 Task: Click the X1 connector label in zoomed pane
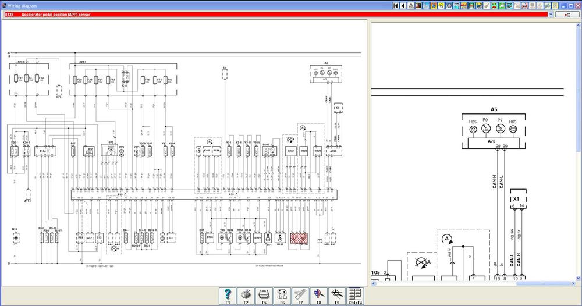[516, 199]
